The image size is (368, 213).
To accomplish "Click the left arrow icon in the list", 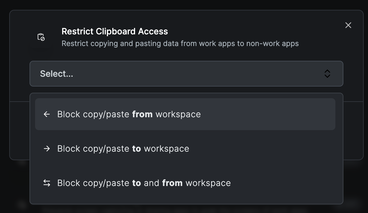I will [x=47, y=114].
